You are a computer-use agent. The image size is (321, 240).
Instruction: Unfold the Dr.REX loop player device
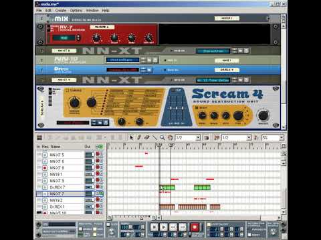coord(41,70)
